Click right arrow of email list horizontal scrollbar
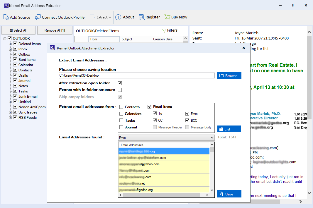This screenshot has height=208, width=313. 207,195
